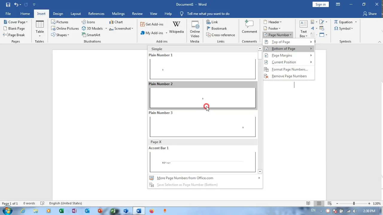
Task: Insert a Bookmark
Action: 217,28
